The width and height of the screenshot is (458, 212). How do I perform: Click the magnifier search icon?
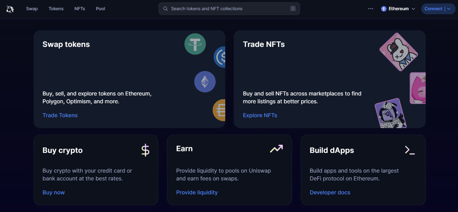(166, 9)
